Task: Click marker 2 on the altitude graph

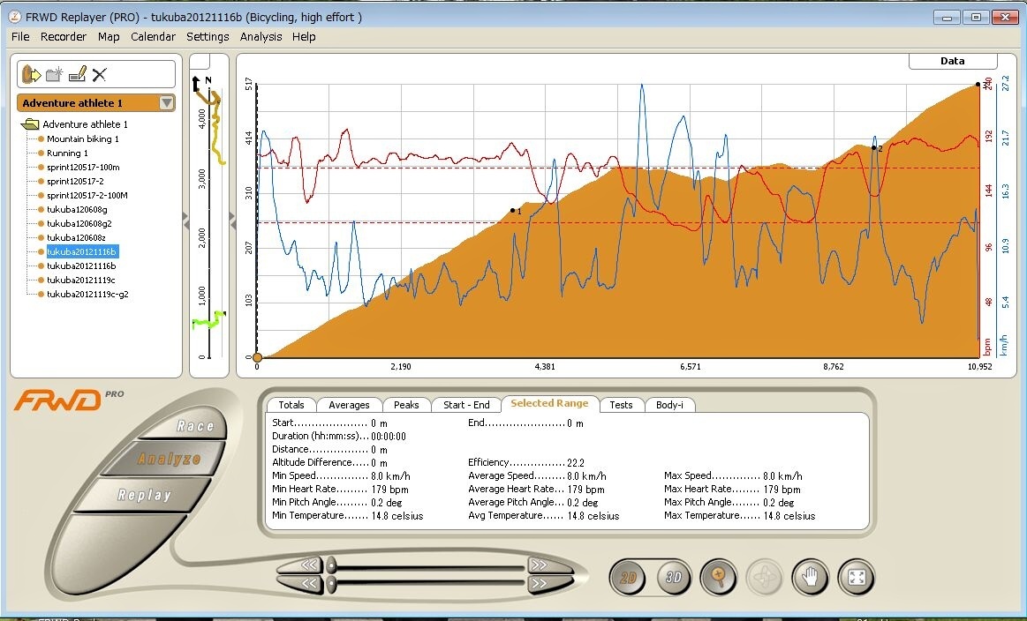Action: click(873, 148)
